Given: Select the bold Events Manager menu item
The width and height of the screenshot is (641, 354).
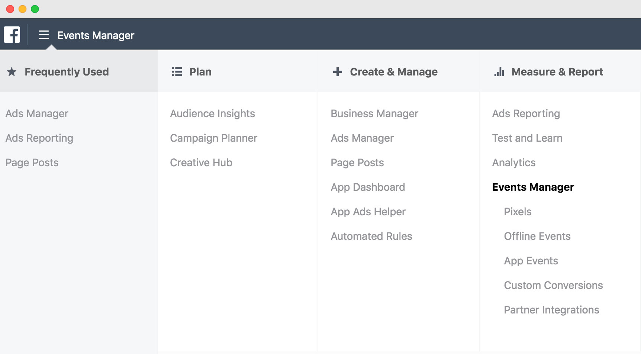Looking at the screenshot, I should pos(533,187).
